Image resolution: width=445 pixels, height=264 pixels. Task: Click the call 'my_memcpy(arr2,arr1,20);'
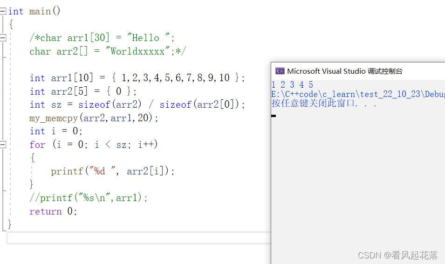click(94, 118)
